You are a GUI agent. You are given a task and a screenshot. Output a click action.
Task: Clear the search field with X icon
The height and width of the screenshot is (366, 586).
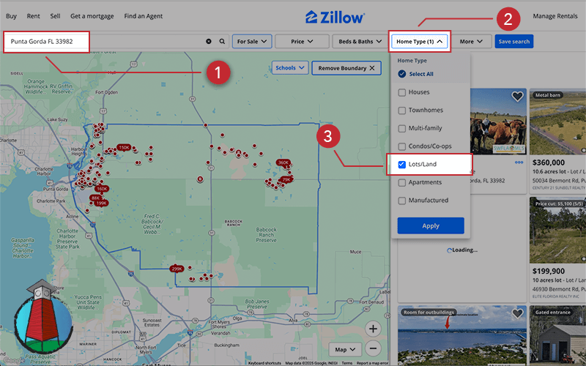coord(209,42)
